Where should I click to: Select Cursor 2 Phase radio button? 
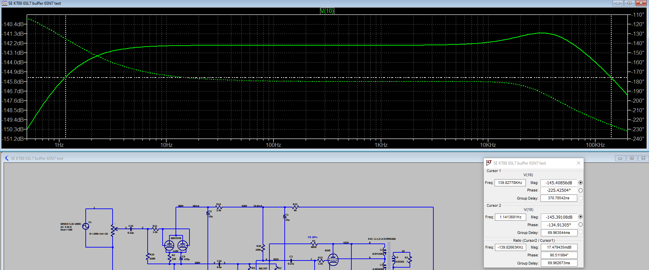[580, 224]
